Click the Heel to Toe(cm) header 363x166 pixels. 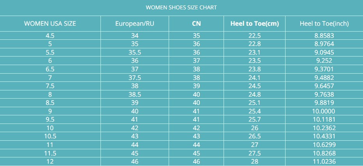pyautogui.click(x=255, y=23)
